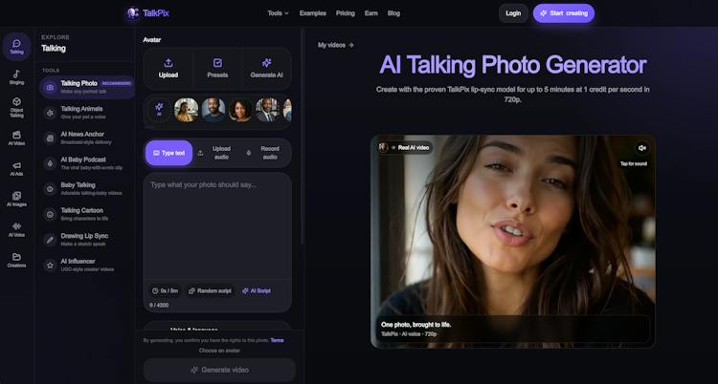Select the Talking Cartoon tool
The height and width of the screenshot is (384, 718).
[x=87, y=214]
